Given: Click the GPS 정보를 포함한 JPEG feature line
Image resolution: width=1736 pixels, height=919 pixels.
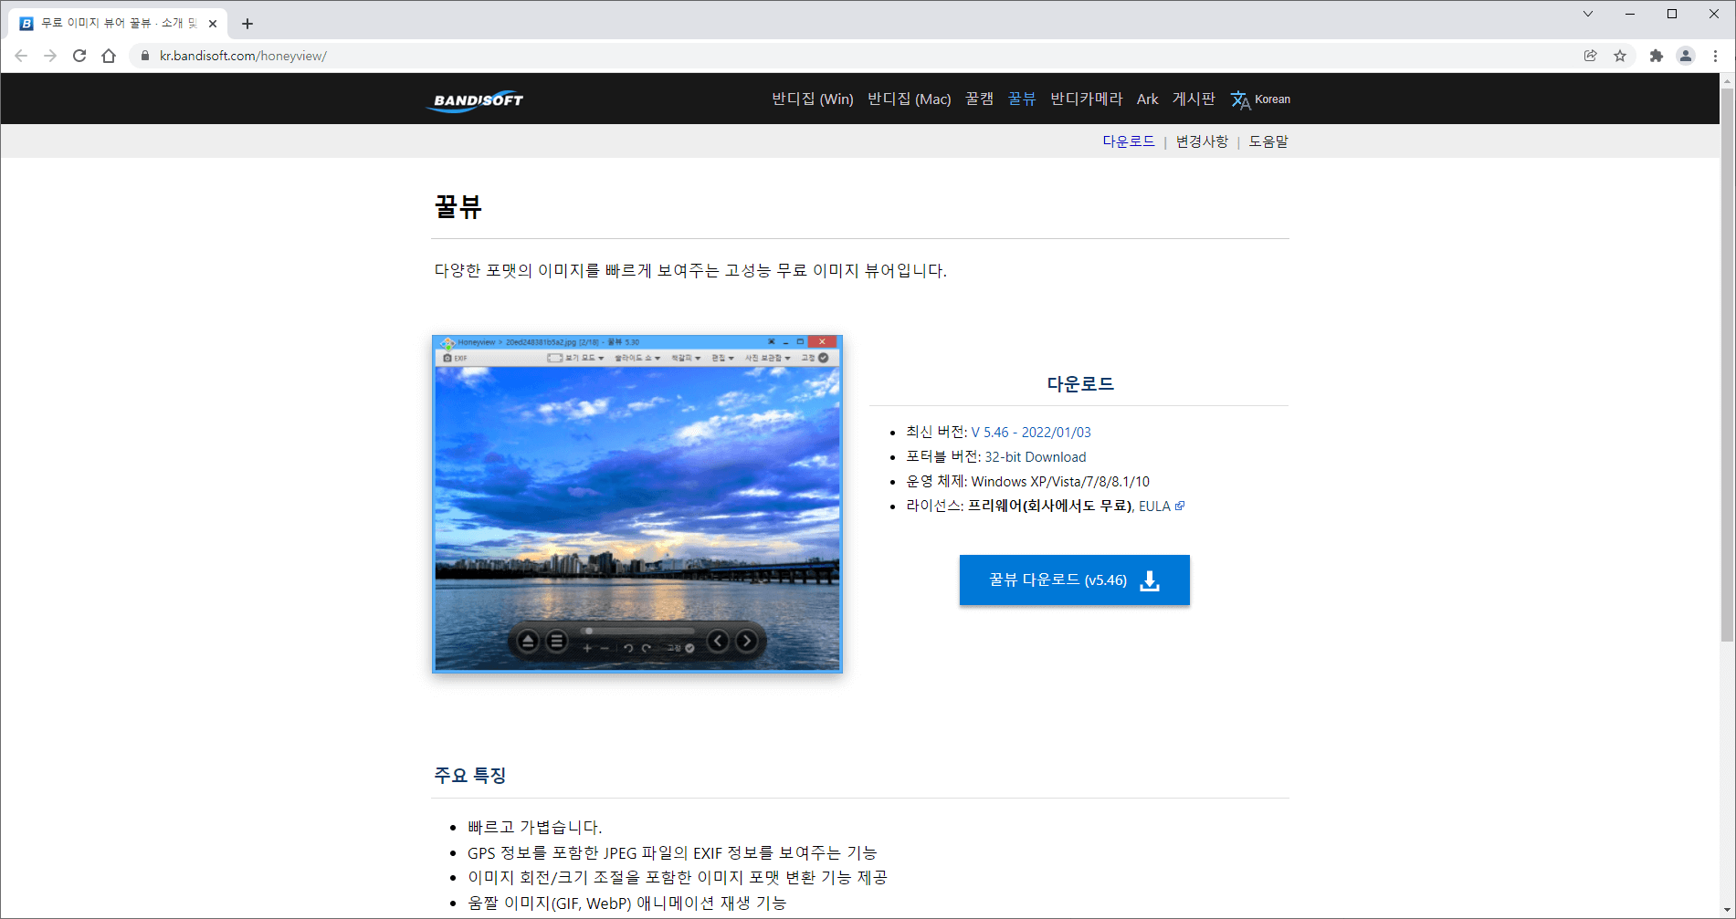Looking at the screenshot, I should [x=672, y=853].
